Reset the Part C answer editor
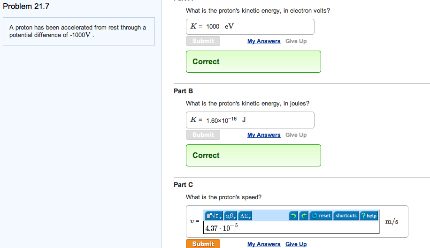The height and width of the screenshot is (248, 430). click(x=321, y=216)
